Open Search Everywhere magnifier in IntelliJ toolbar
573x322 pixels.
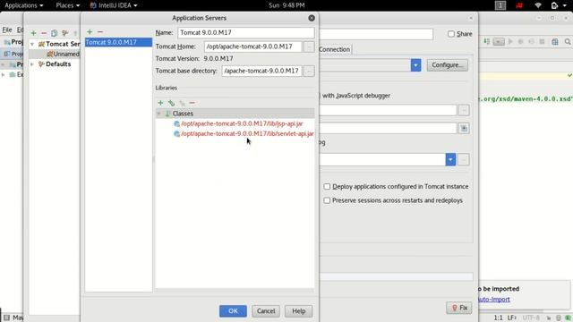(567, 42)
